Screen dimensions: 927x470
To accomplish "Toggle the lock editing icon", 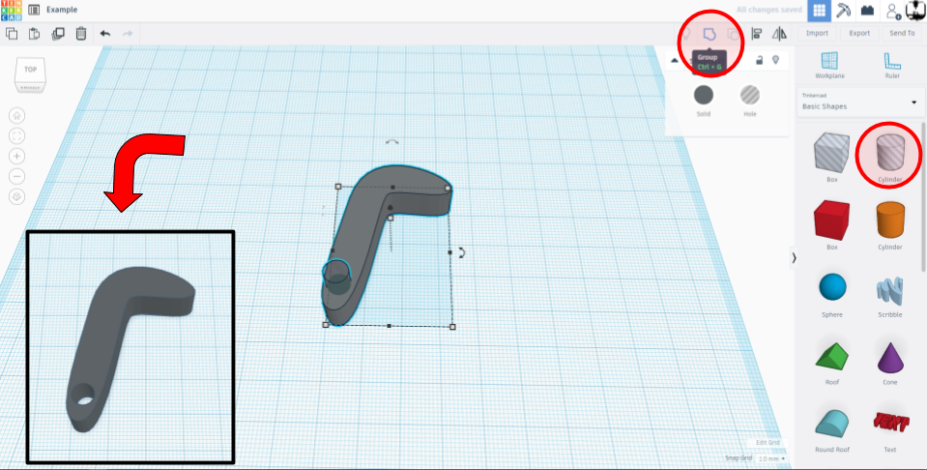I will [x=759, y=61].
